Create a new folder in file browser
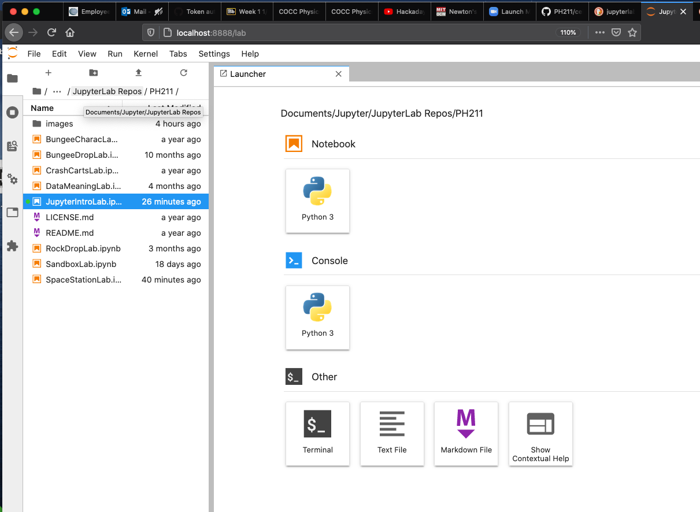Image resolution: width=700 pixels, height=512 pixels. [x=94, y=73]
